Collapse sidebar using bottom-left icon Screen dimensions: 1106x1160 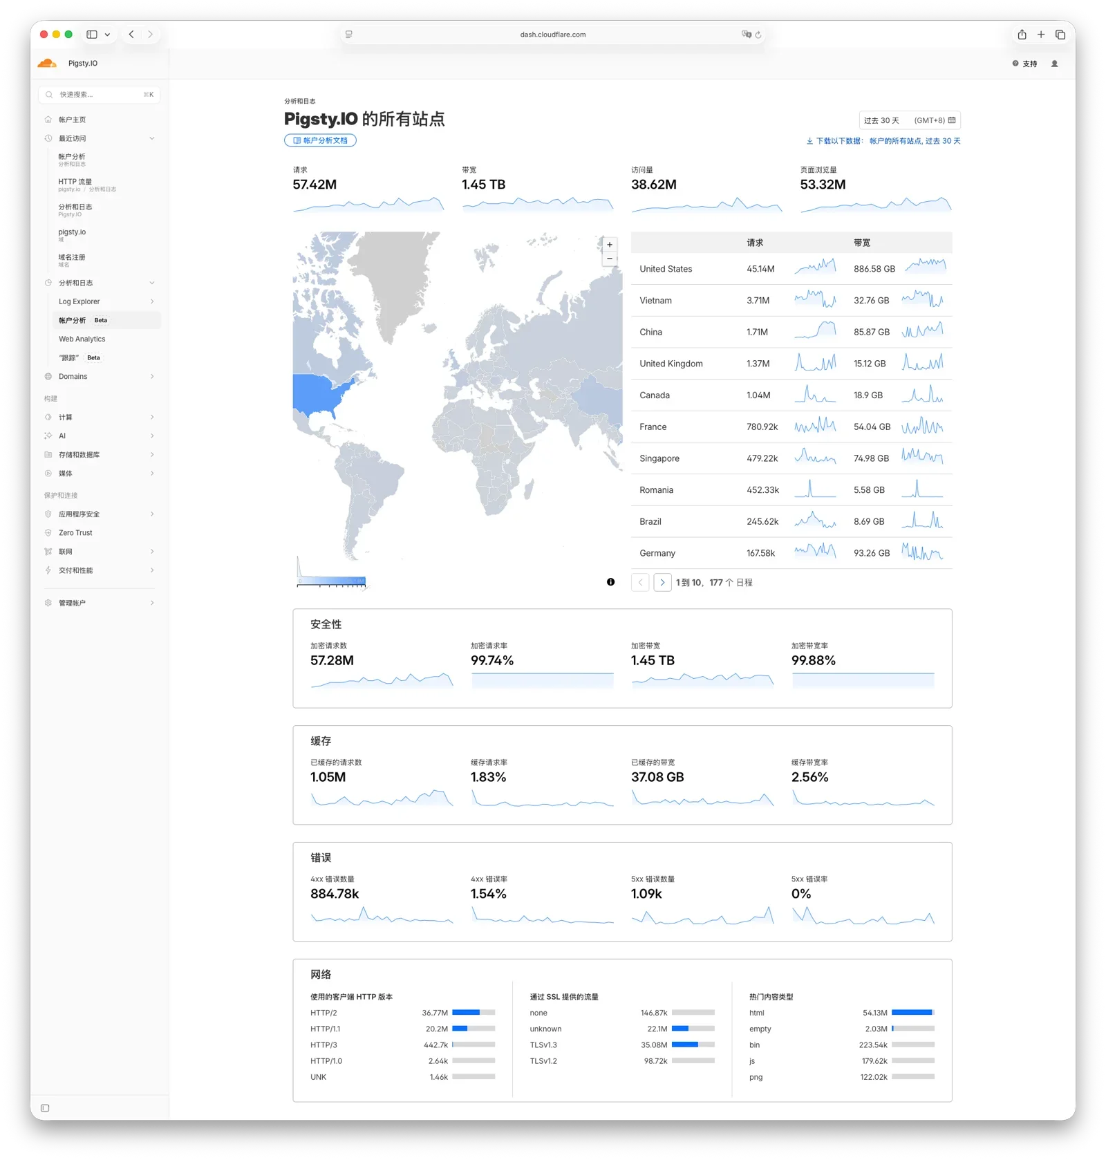point(45,1108)
